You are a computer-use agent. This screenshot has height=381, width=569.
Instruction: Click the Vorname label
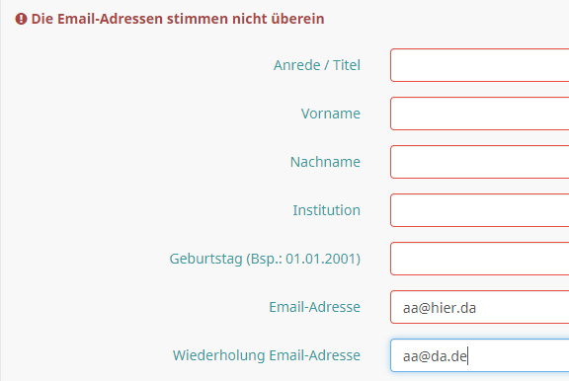click(331, 114)
